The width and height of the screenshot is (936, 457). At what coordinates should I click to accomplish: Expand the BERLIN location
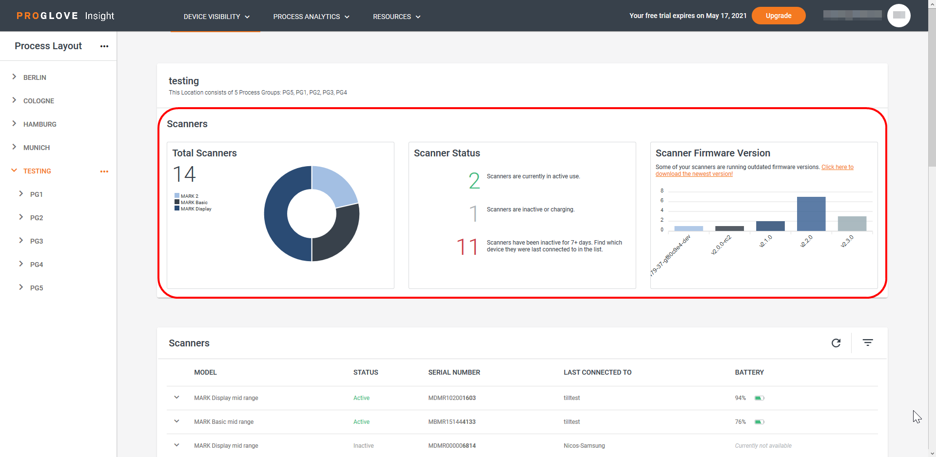(x=14, y=77)
